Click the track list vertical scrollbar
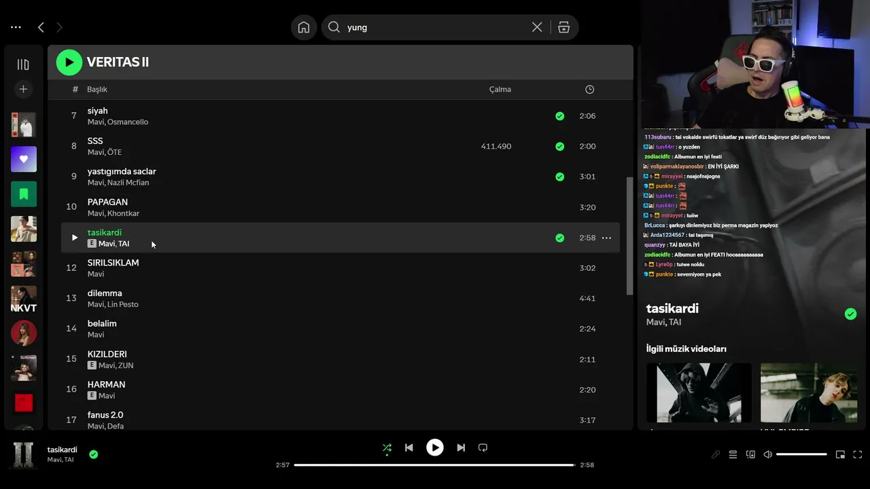 [x=629, y=236]
